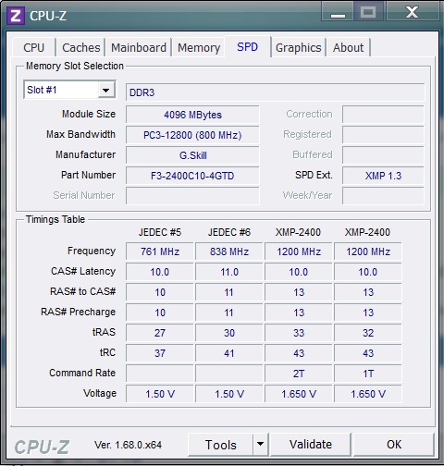Click the SPD tab

click(x=248, y=47)
